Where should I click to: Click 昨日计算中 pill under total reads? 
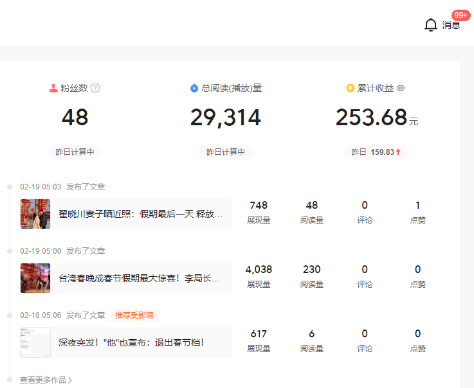coord(226,152)
